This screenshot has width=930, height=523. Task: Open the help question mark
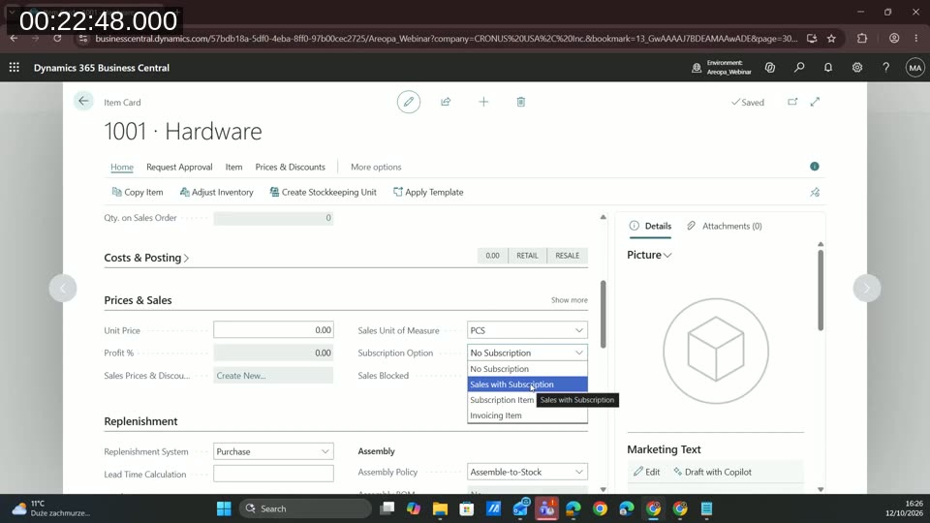coord(885,68)
